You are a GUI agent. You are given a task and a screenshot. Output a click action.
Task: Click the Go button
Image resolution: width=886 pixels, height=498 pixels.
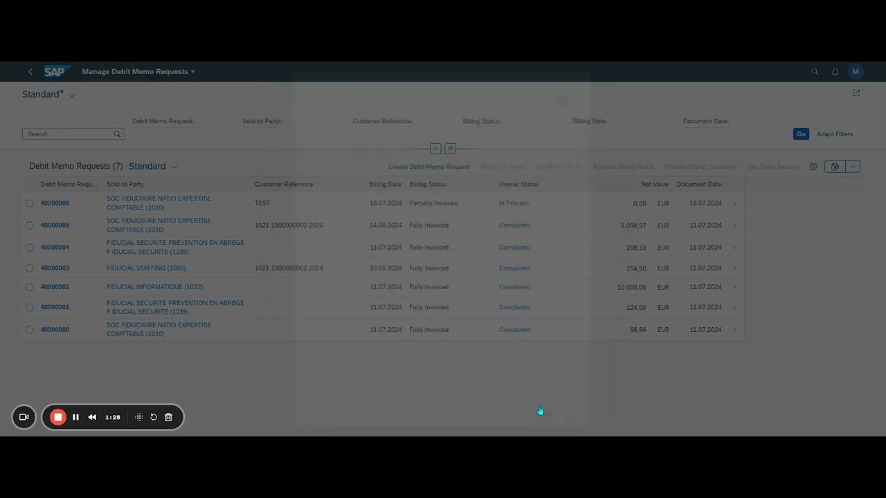click(801, 134)
